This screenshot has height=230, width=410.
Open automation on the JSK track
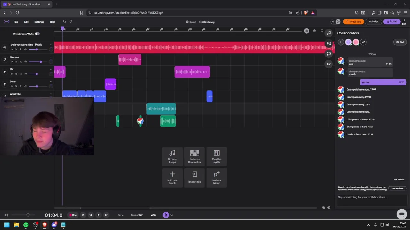25,74
